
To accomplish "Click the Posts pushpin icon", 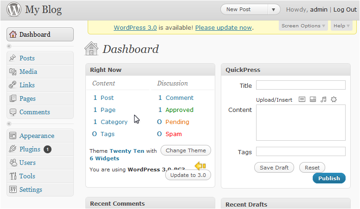I will (x=13, y=58).
